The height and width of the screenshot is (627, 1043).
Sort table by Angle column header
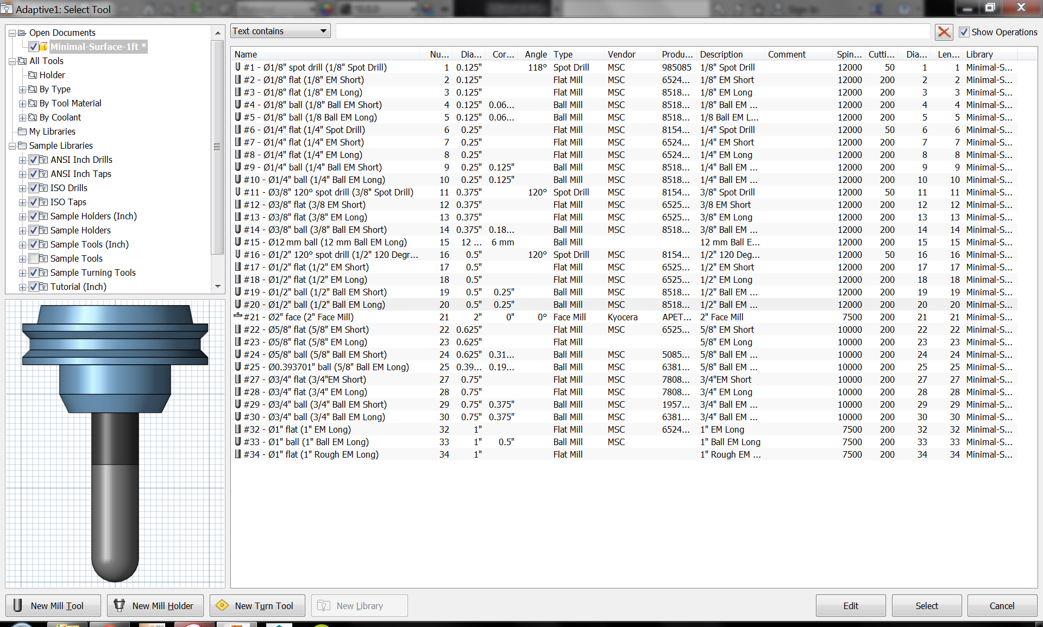(534, 54)
